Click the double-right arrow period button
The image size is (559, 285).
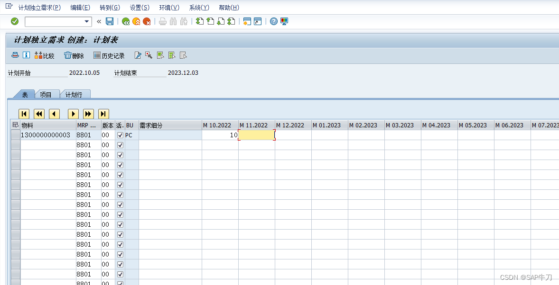click(88, 114)
